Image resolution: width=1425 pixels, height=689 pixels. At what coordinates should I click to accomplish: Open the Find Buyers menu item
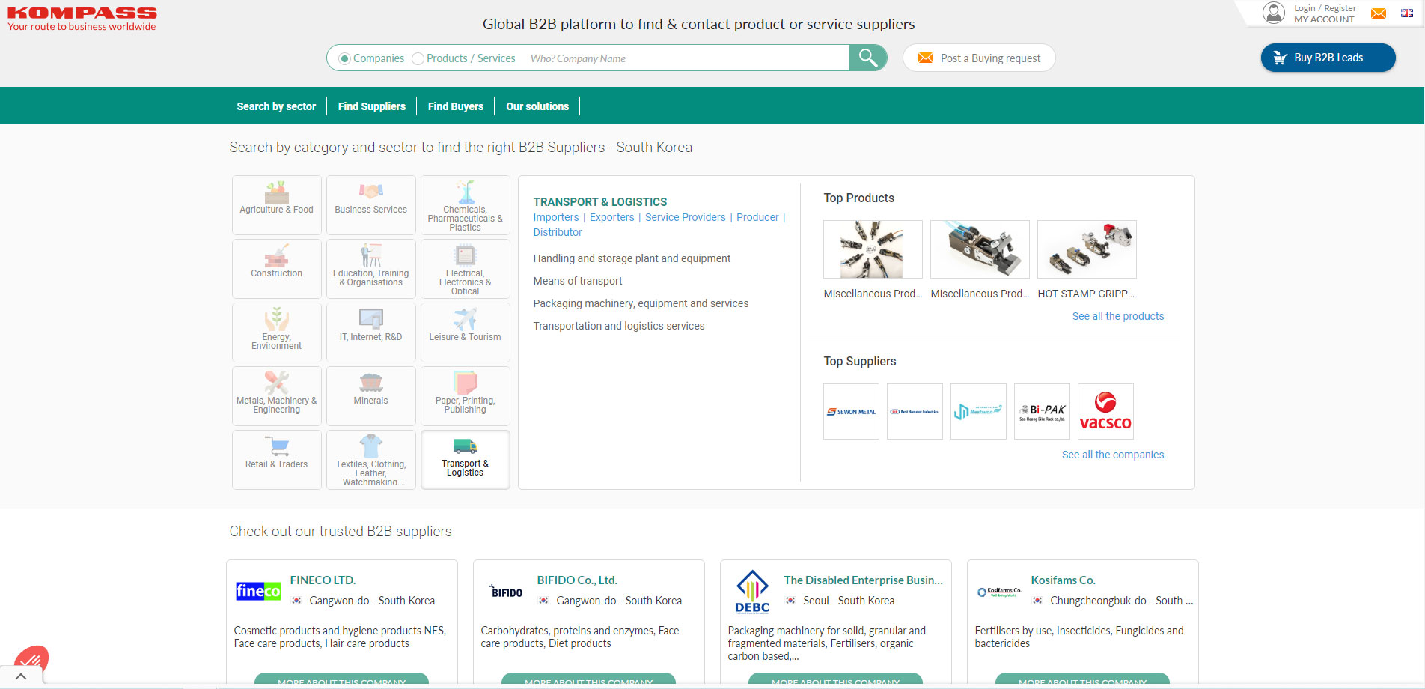coord(455,106)
